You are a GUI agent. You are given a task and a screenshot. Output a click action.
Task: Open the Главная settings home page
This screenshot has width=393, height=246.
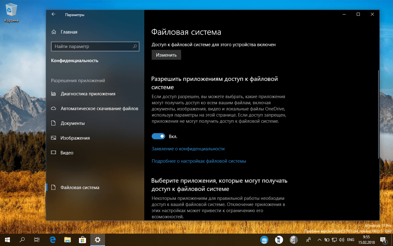95,32
